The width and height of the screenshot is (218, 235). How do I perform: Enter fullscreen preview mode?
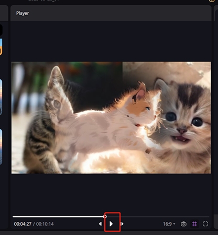click(x=205, y=224)
